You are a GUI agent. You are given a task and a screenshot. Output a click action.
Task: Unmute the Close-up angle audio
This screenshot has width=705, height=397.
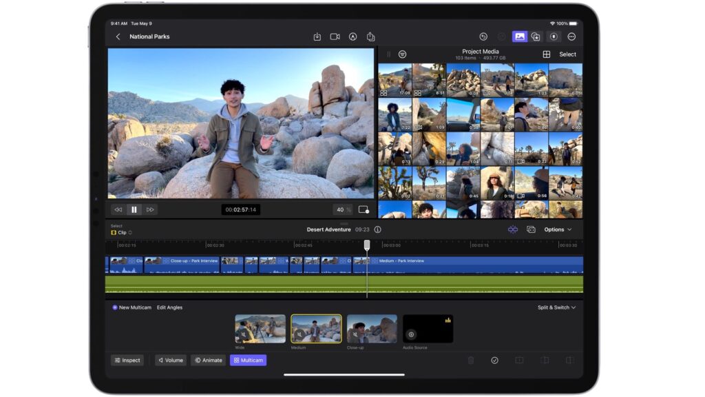click(355, 334)
